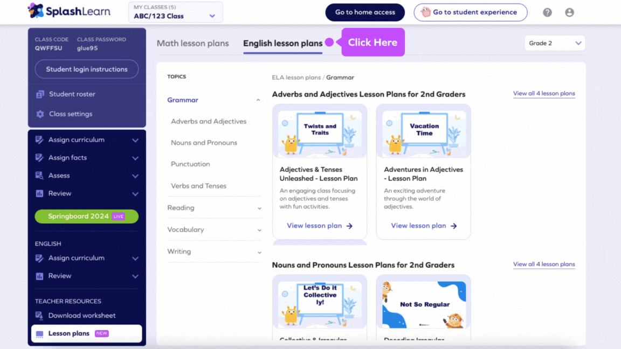Click the Assess icon in sidebar
This screenshot has width=621, height=349.
coord(39,175)
